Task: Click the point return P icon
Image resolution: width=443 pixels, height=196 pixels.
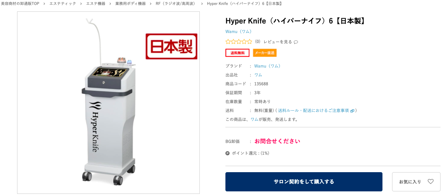Action: pos(228,153)
